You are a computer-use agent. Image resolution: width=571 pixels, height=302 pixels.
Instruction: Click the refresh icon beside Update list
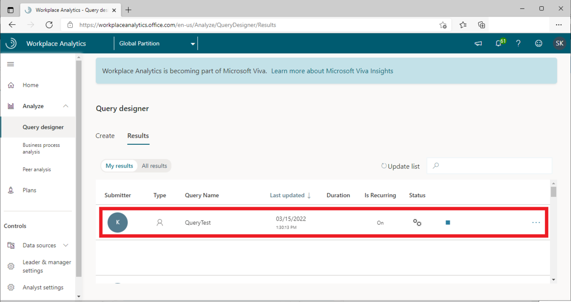point(384,166)
